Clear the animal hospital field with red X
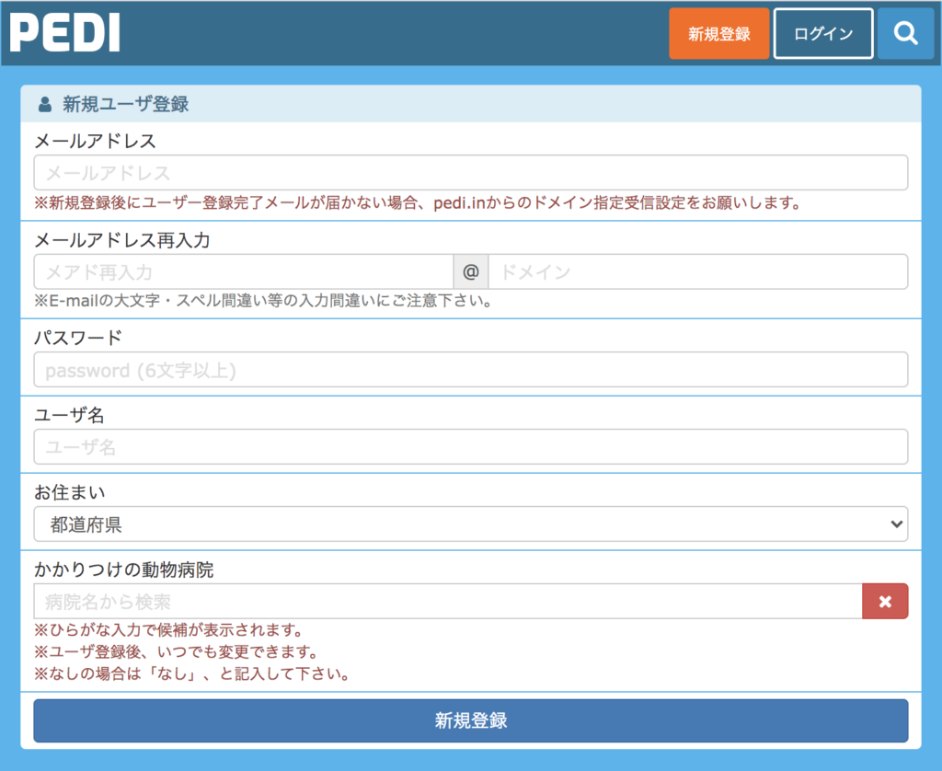 pos(884,602)
